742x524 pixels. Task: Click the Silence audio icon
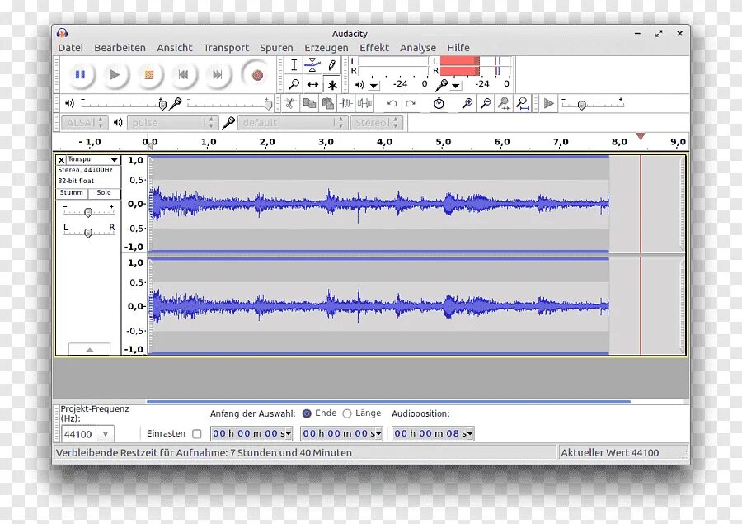pos(364,103)
